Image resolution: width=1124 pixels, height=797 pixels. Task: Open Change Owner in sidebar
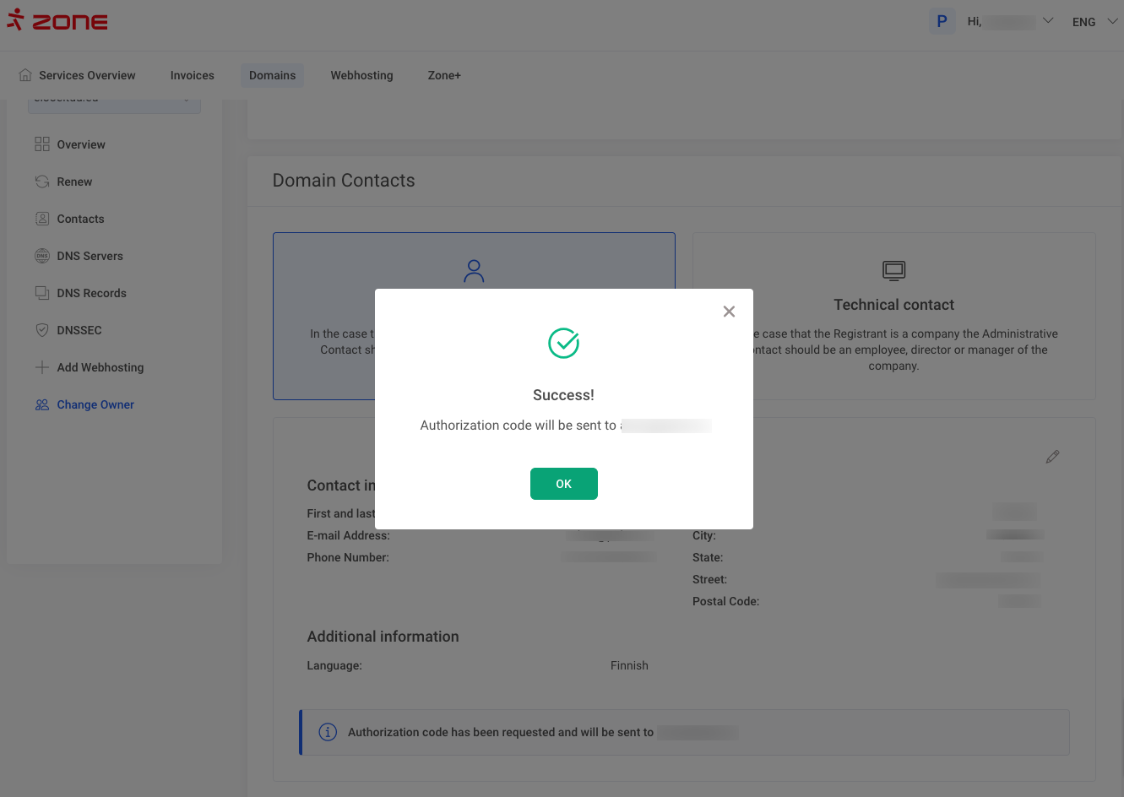coord(95,404)
